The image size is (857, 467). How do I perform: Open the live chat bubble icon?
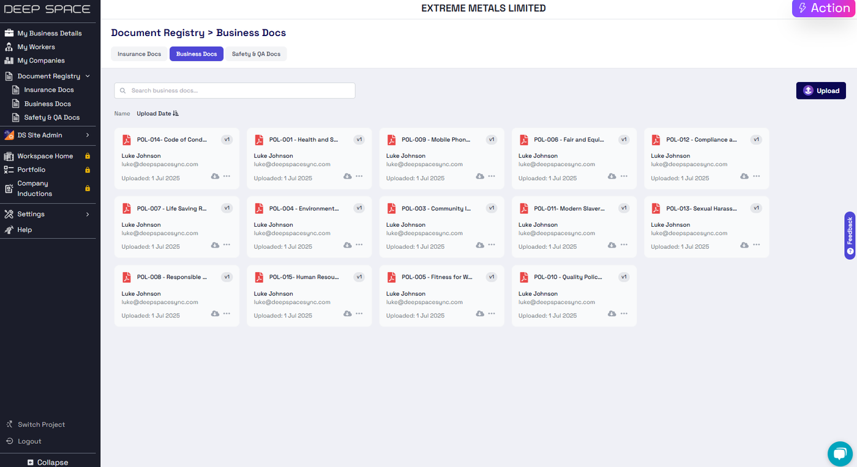[840, 454]
